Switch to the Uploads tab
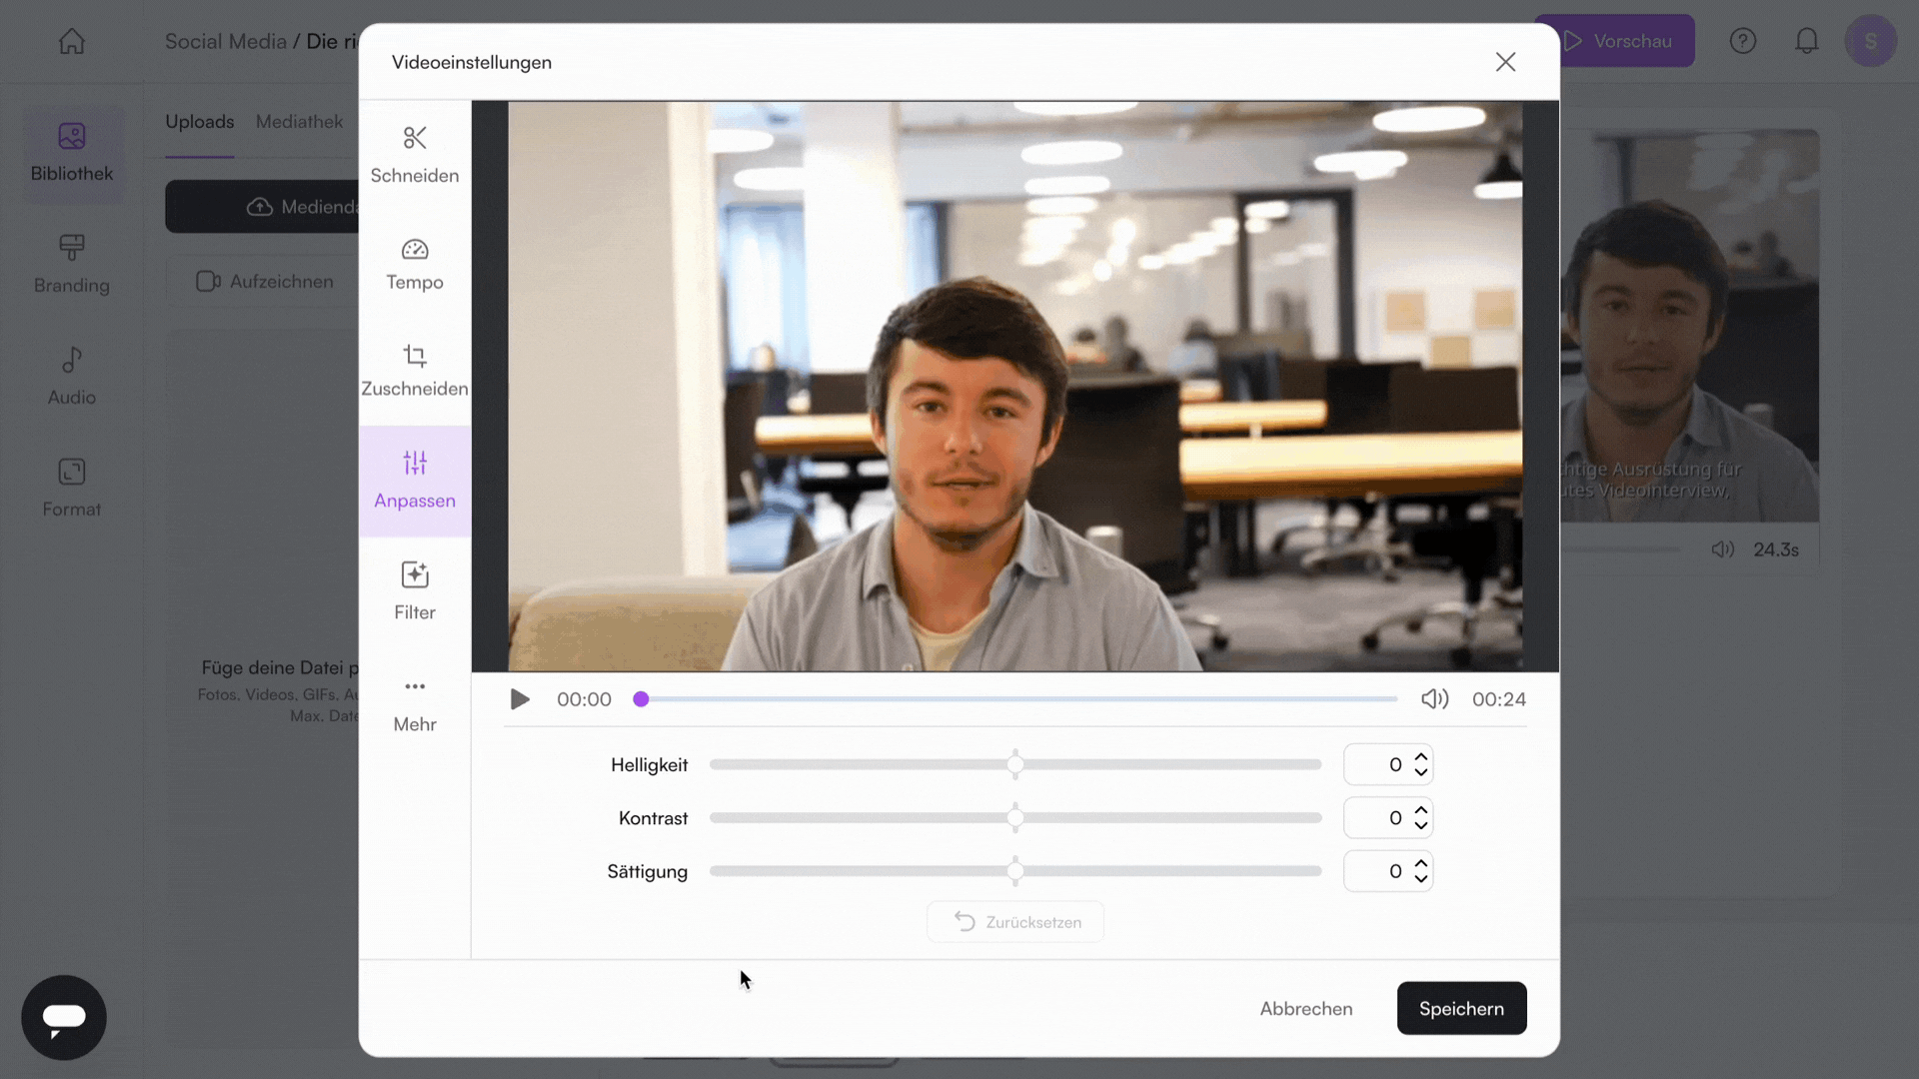Image resolution: width=1919 pixels, height=1079 pixels. (200, 122)
